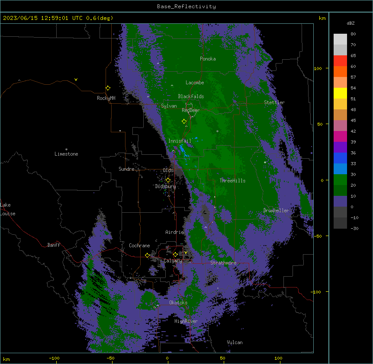Click the Blackfalds city label
The width and height of the screenshot is (373, 364).
pyautogui.click(x=191, y=96)
